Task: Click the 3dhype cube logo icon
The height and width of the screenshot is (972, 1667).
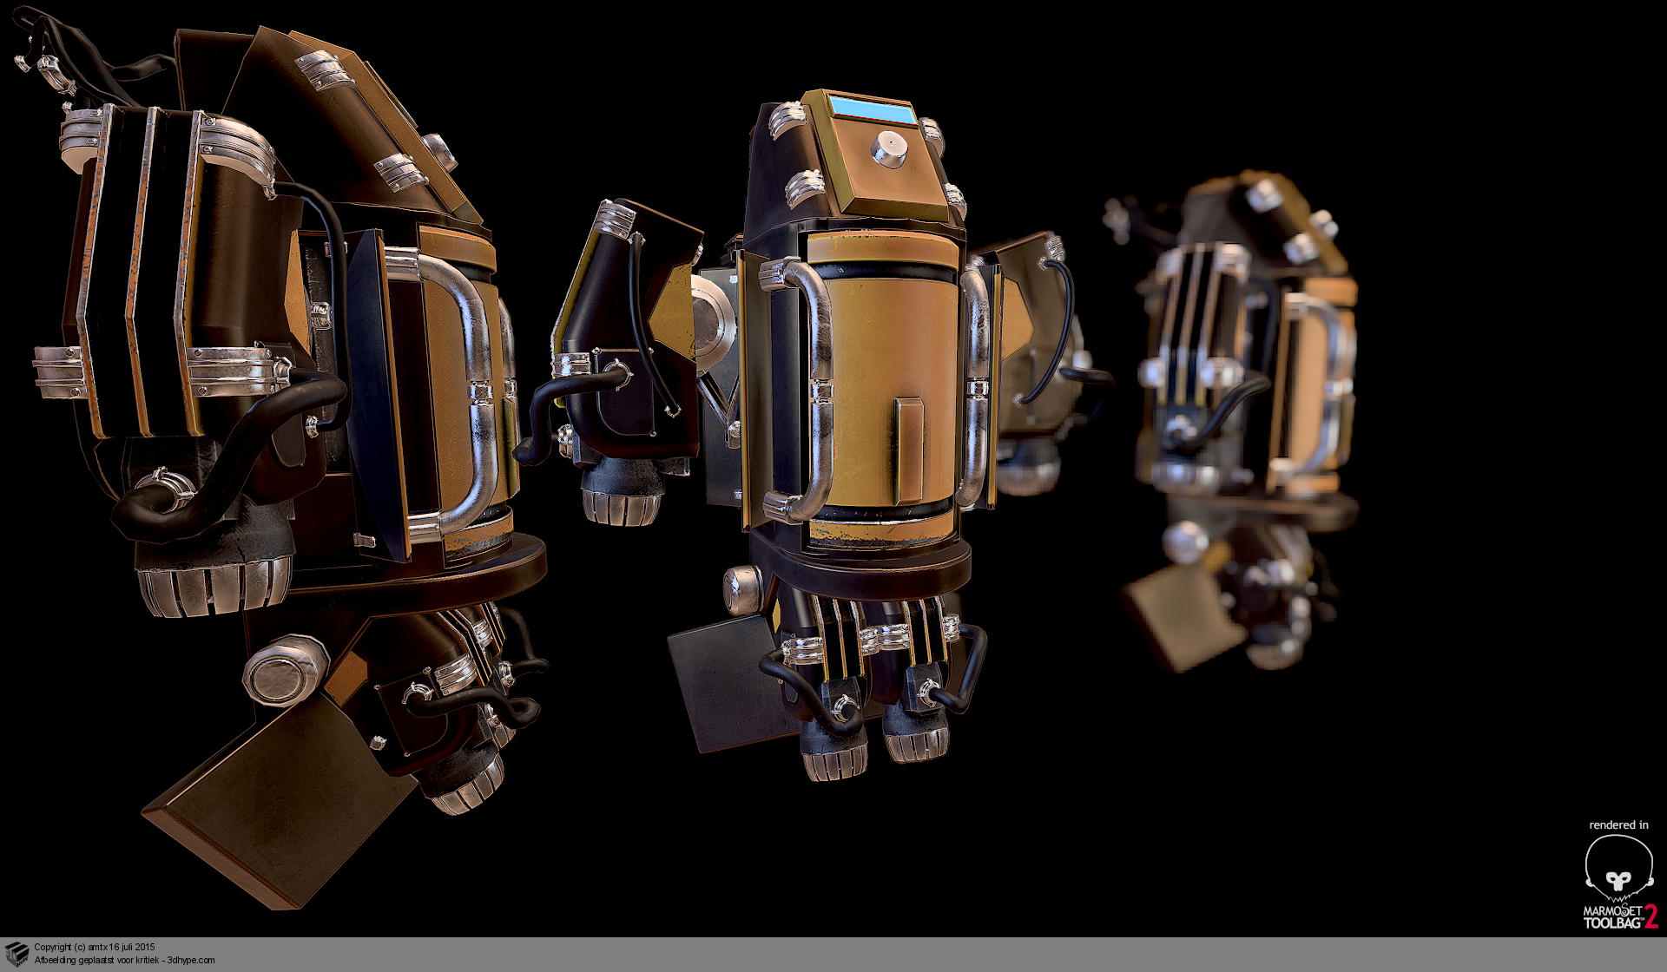Action: 16,954
